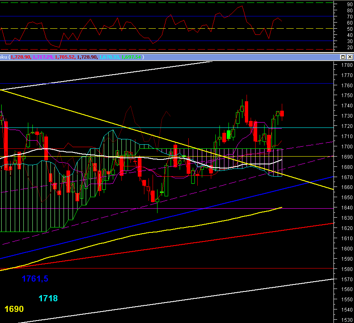Image resolution: width=354 pixels, height=323 pixels.
Task: Click the 1640 price axis label
Action: (x=347, y=208)
